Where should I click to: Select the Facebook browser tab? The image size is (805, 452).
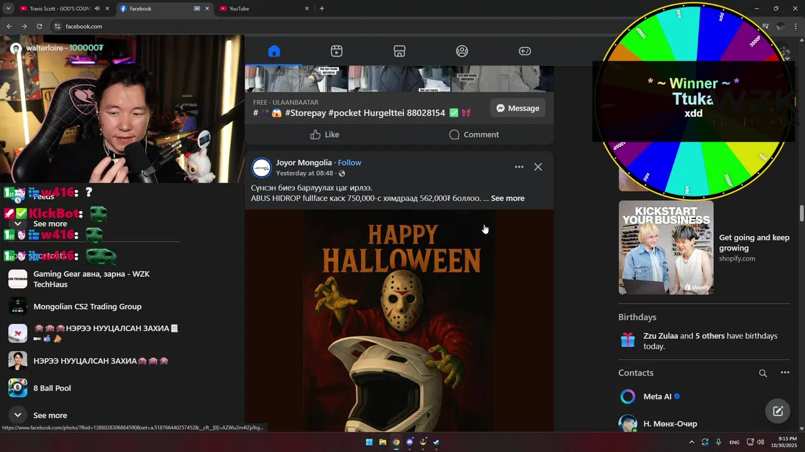point(165,9)
